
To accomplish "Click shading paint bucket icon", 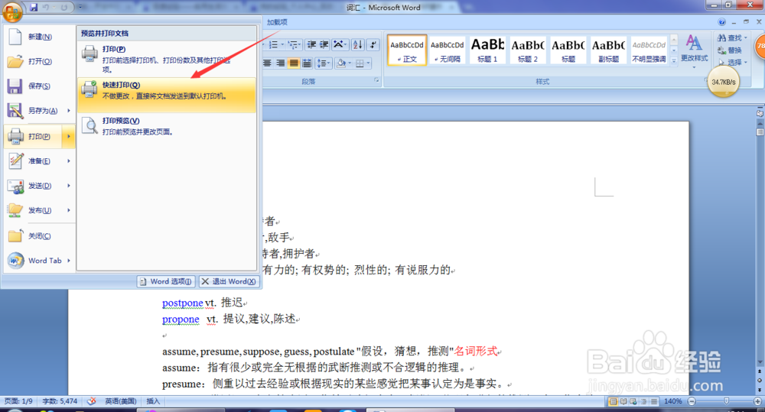I will [341, 63].
